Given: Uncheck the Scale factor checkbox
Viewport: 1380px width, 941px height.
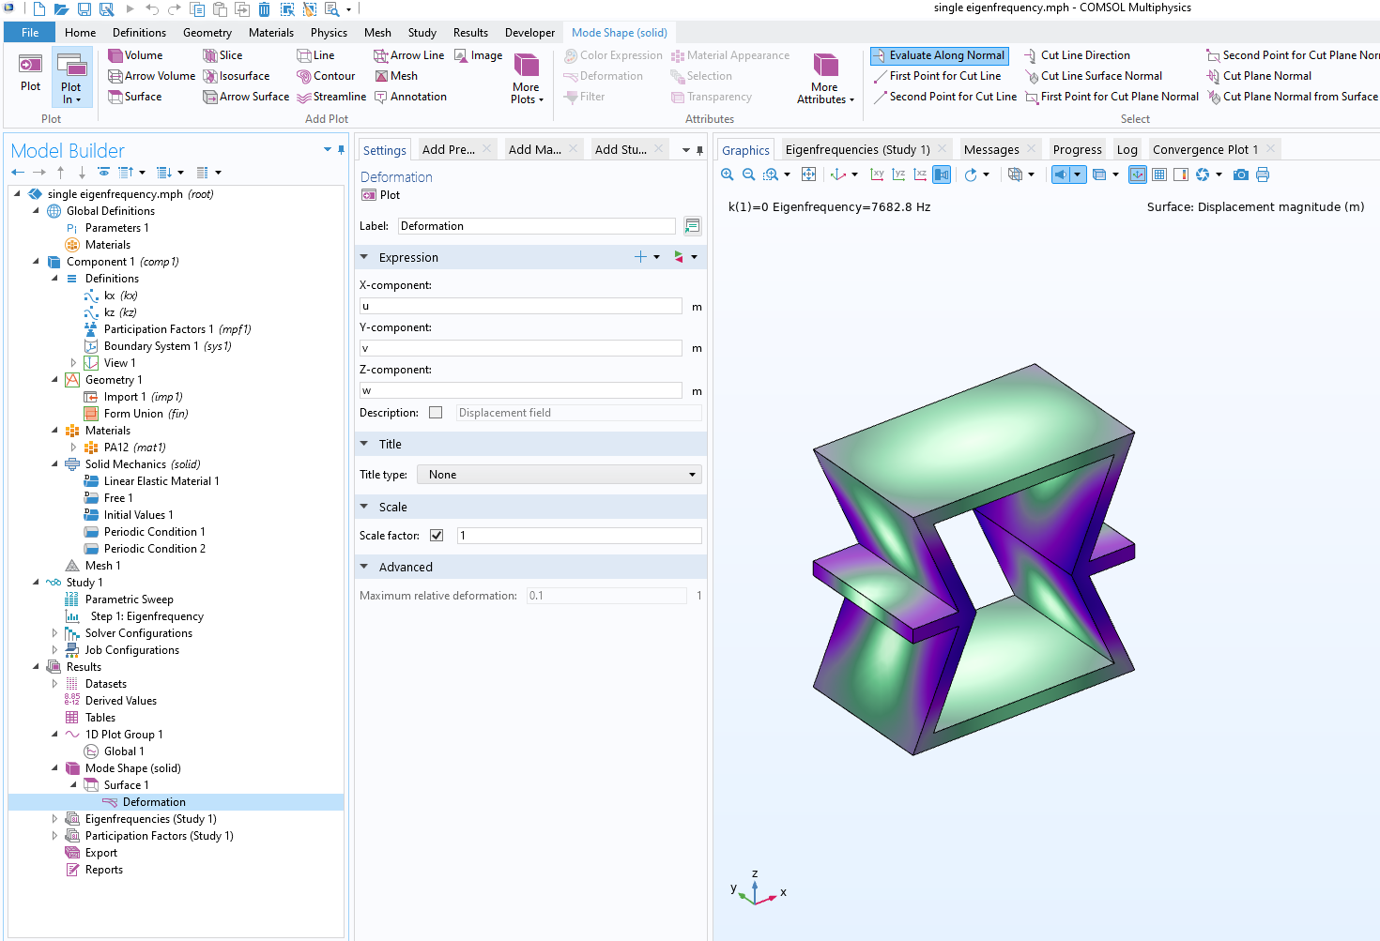Looking at the screenshot, I should (437, 536).
